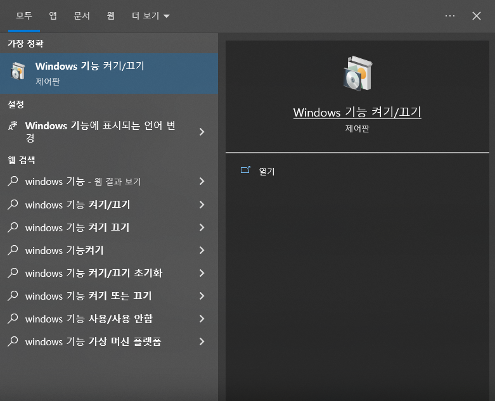
Task: Click the Windows features icon in best match
Action: click(18, 71)
